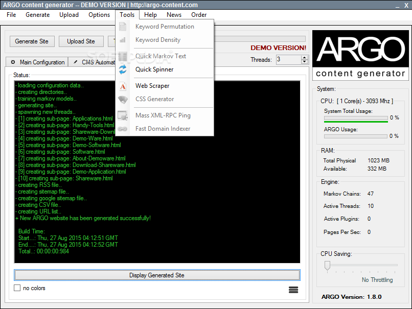Click the CPU Saving throttle slider handle
The image size is (412, 309).
327,266
